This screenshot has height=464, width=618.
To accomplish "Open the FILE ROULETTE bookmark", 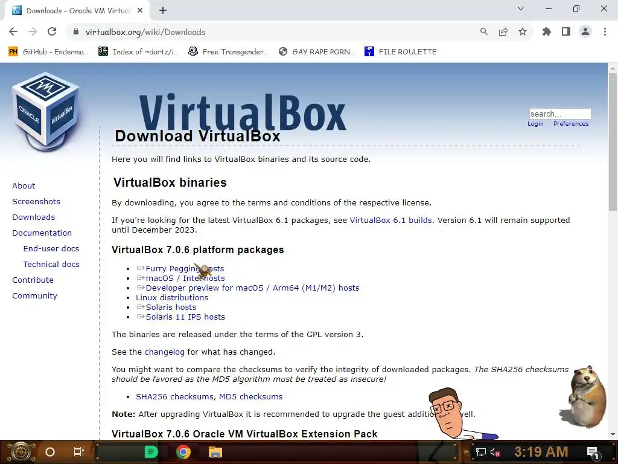I will [x=401, y=51].
